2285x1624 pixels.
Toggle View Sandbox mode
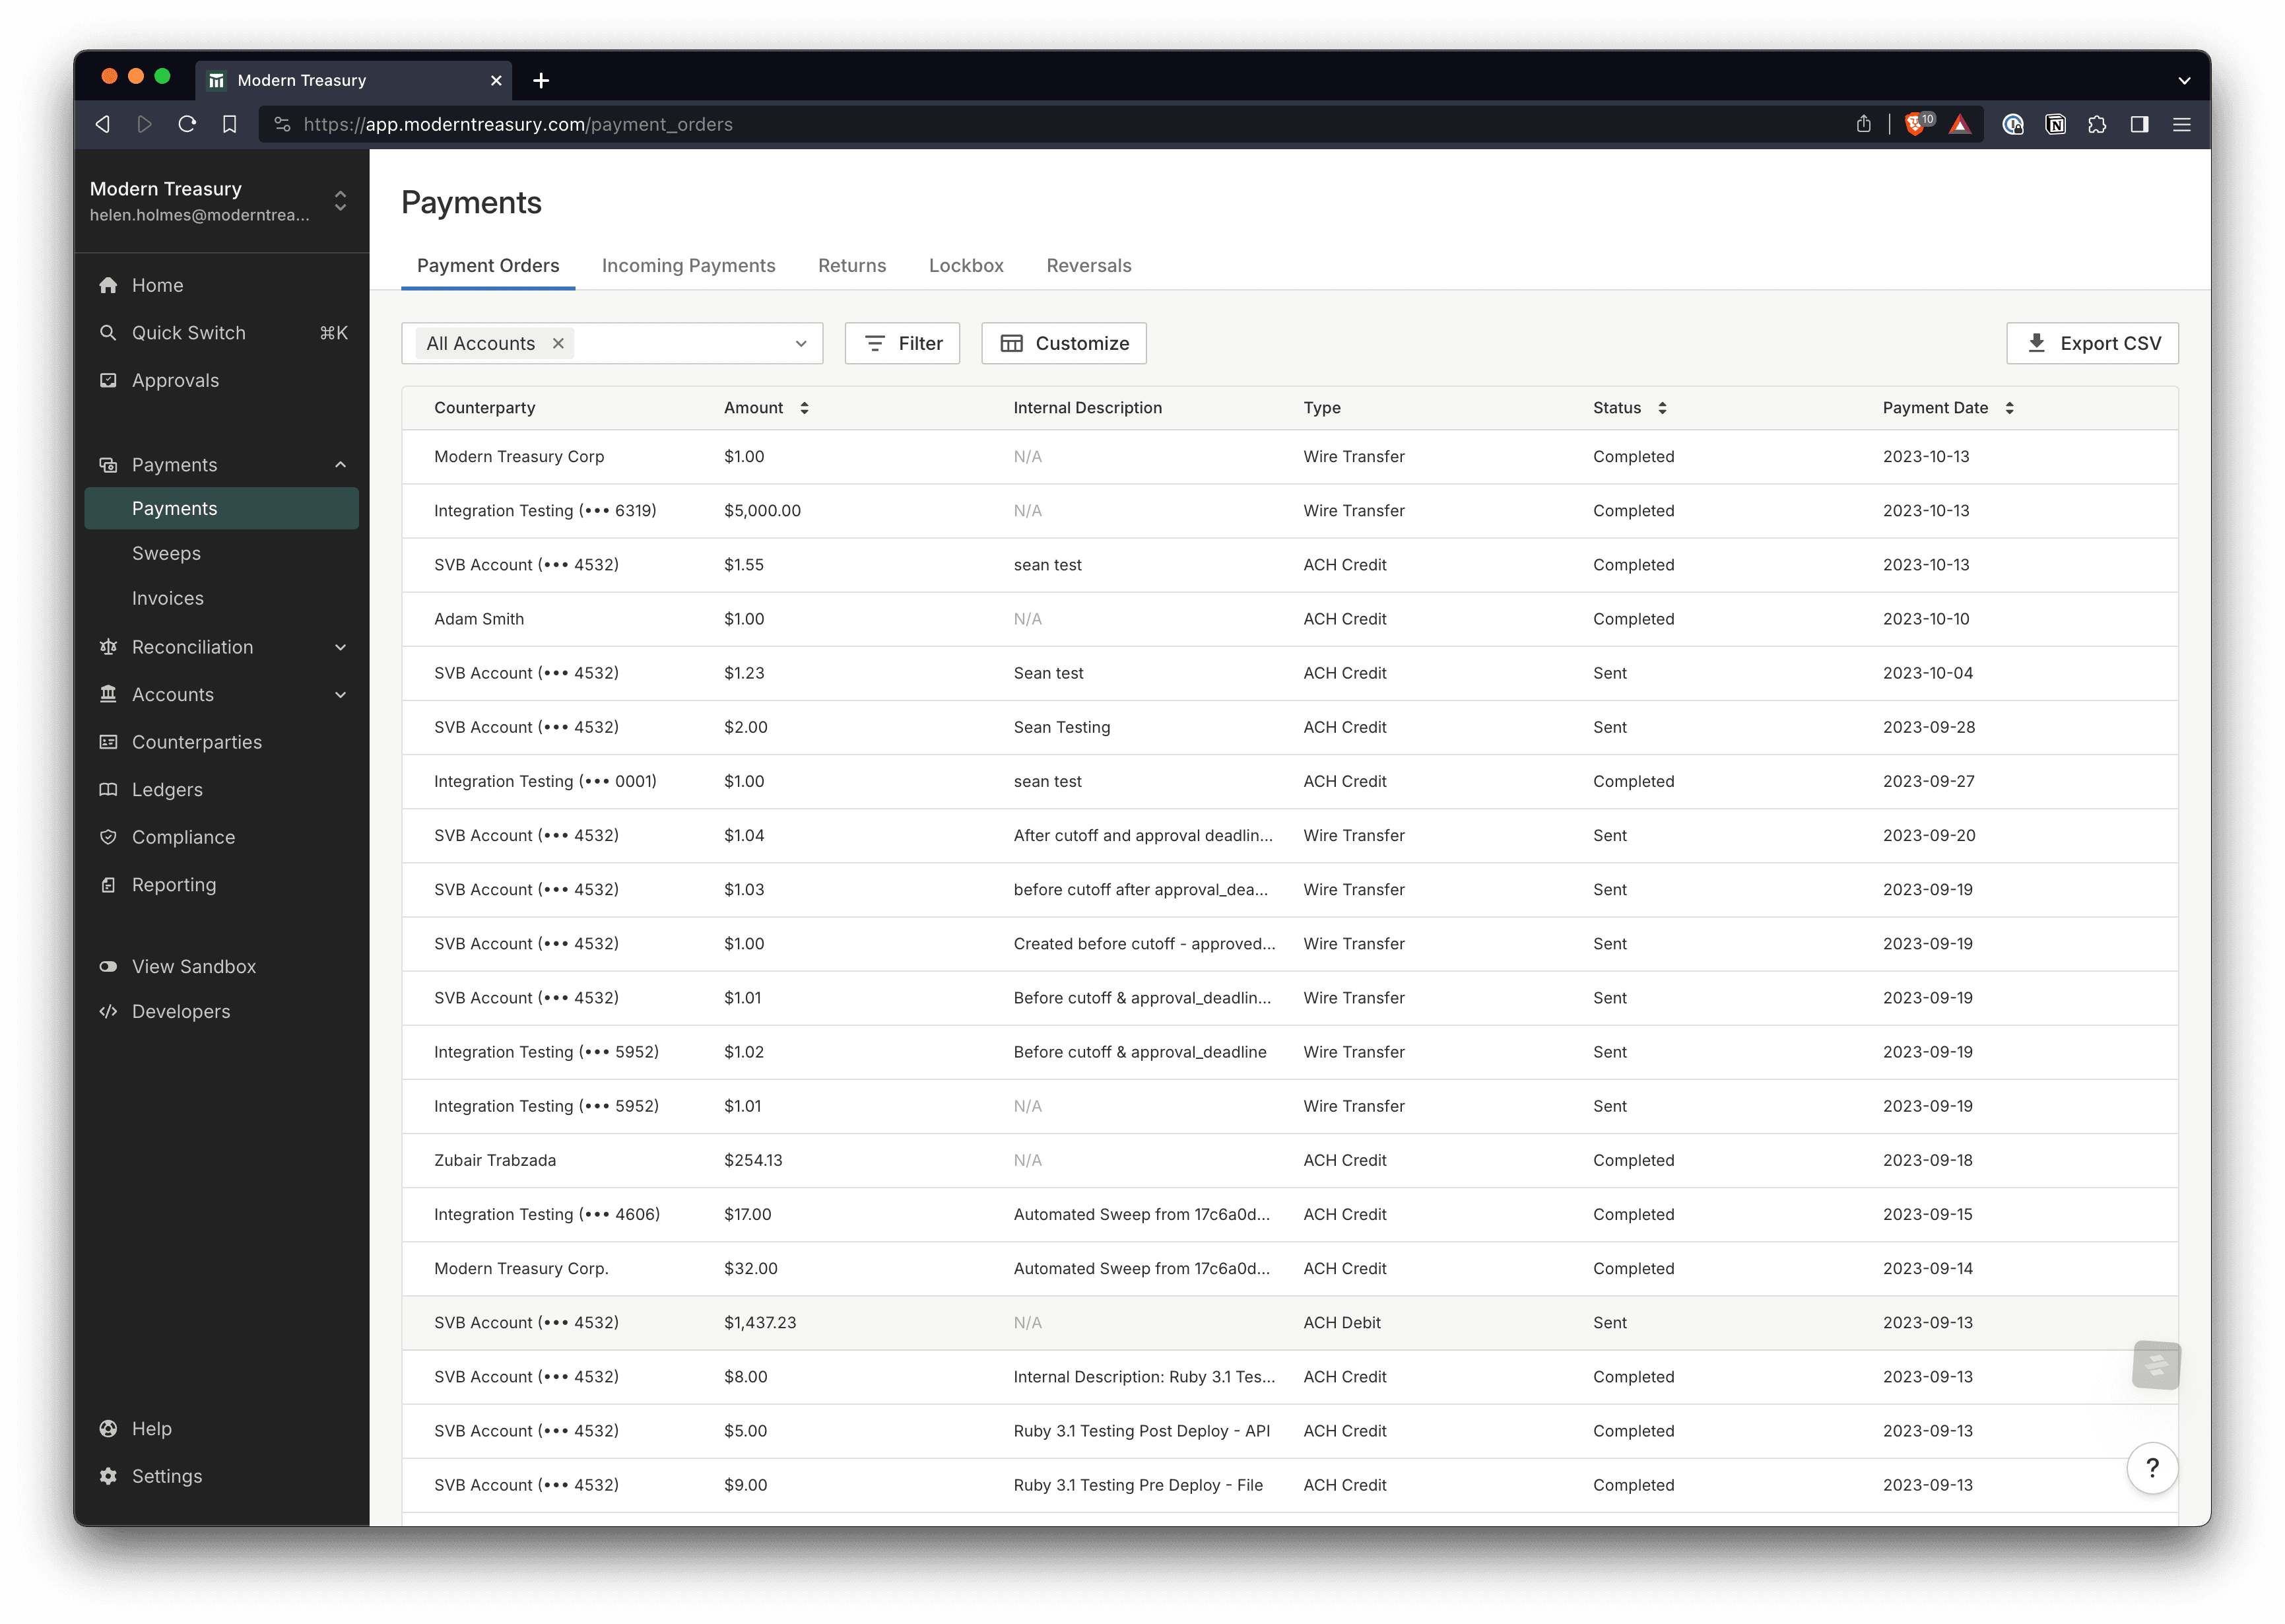[x=222, y=966]
